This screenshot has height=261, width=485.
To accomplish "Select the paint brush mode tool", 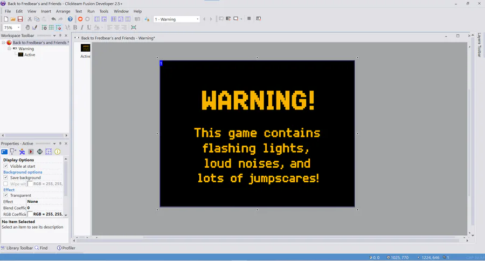I will (34, 28).
